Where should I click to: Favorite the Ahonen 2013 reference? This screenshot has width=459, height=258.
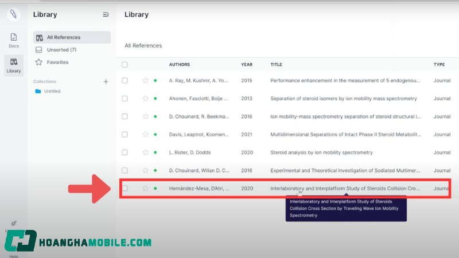click(x=145, y=99)
